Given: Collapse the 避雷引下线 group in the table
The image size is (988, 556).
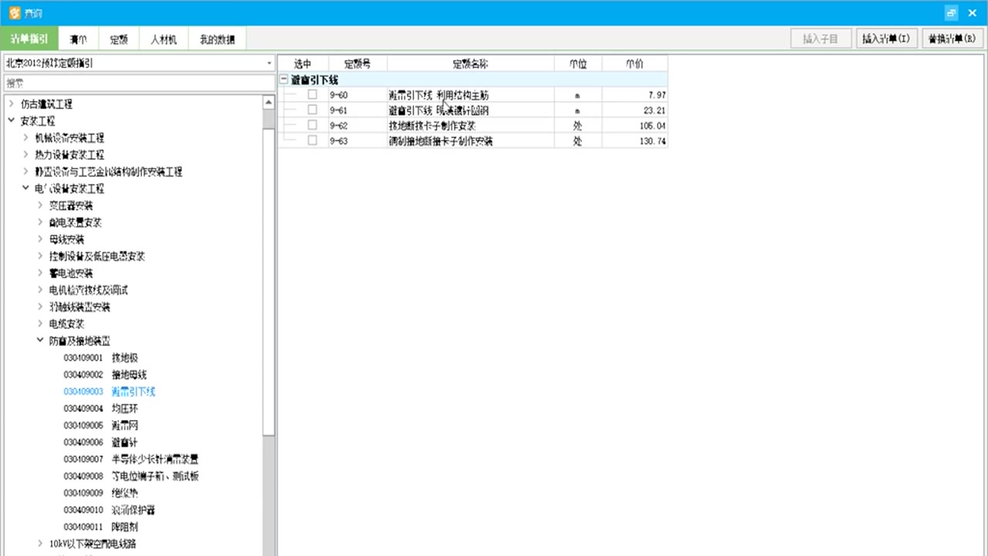Looking at the screenshot, I should 283,80.
